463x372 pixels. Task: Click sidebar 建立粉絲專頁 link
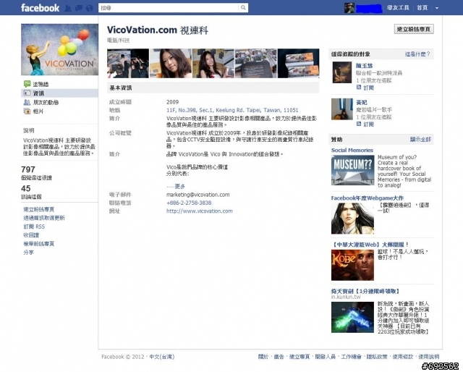pyautogui.click(x=38, y=209)
